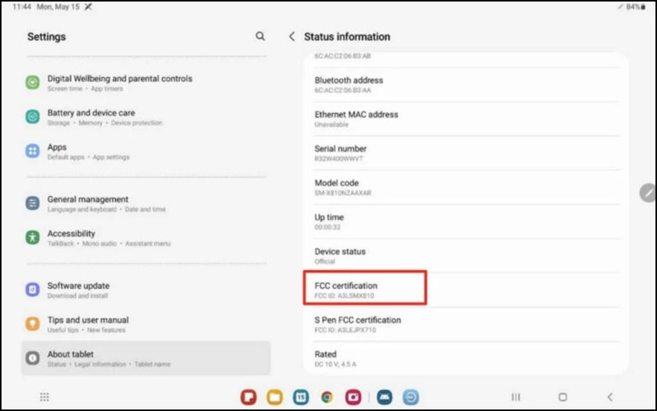Screen dimensions: 657x411
Task: Open the Settings search magnifier icon
Action: pos(260,36)
